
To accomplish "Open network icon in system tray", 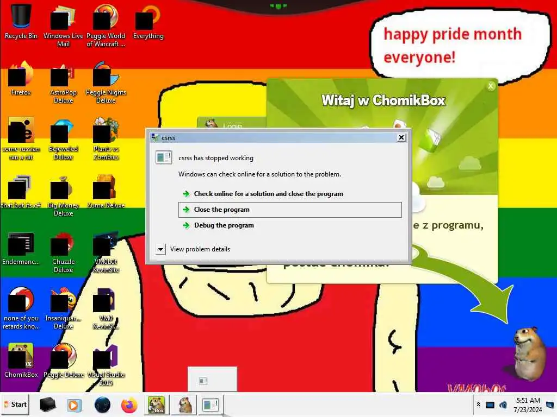I will [490, 405].
